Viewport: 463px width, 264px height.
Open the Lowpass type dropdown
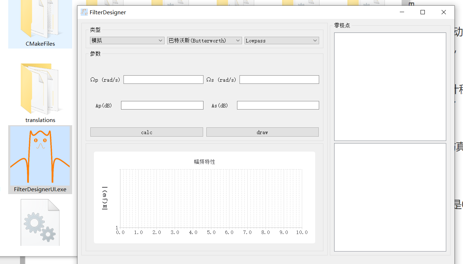(x=282, y=41)
